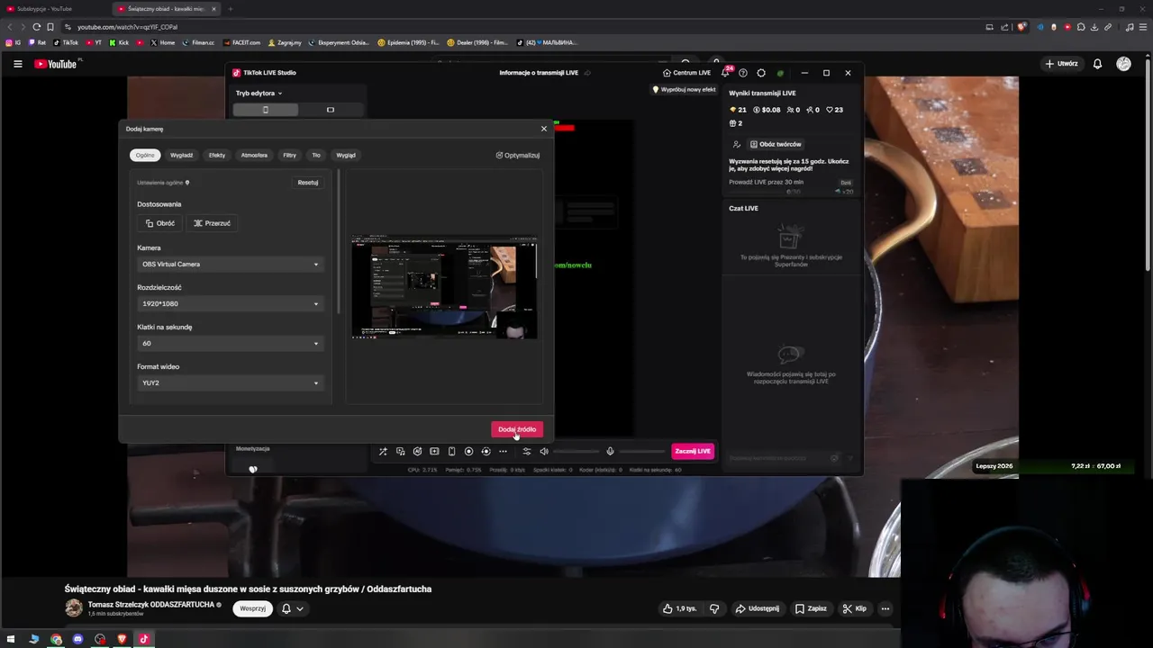The image size is (1153, 648).
Task: Click the YouTube Wesprzyj button
Action: pyautogui.click(x=253, y=608)
